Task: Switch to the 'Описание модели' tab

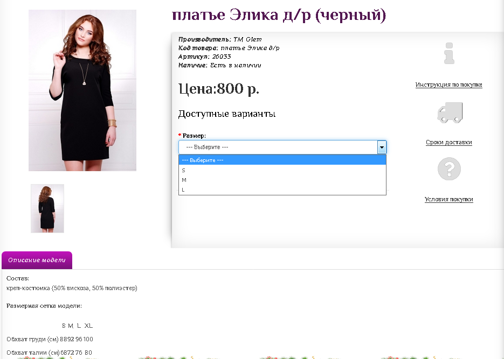Action: click(x=37, y=260)
